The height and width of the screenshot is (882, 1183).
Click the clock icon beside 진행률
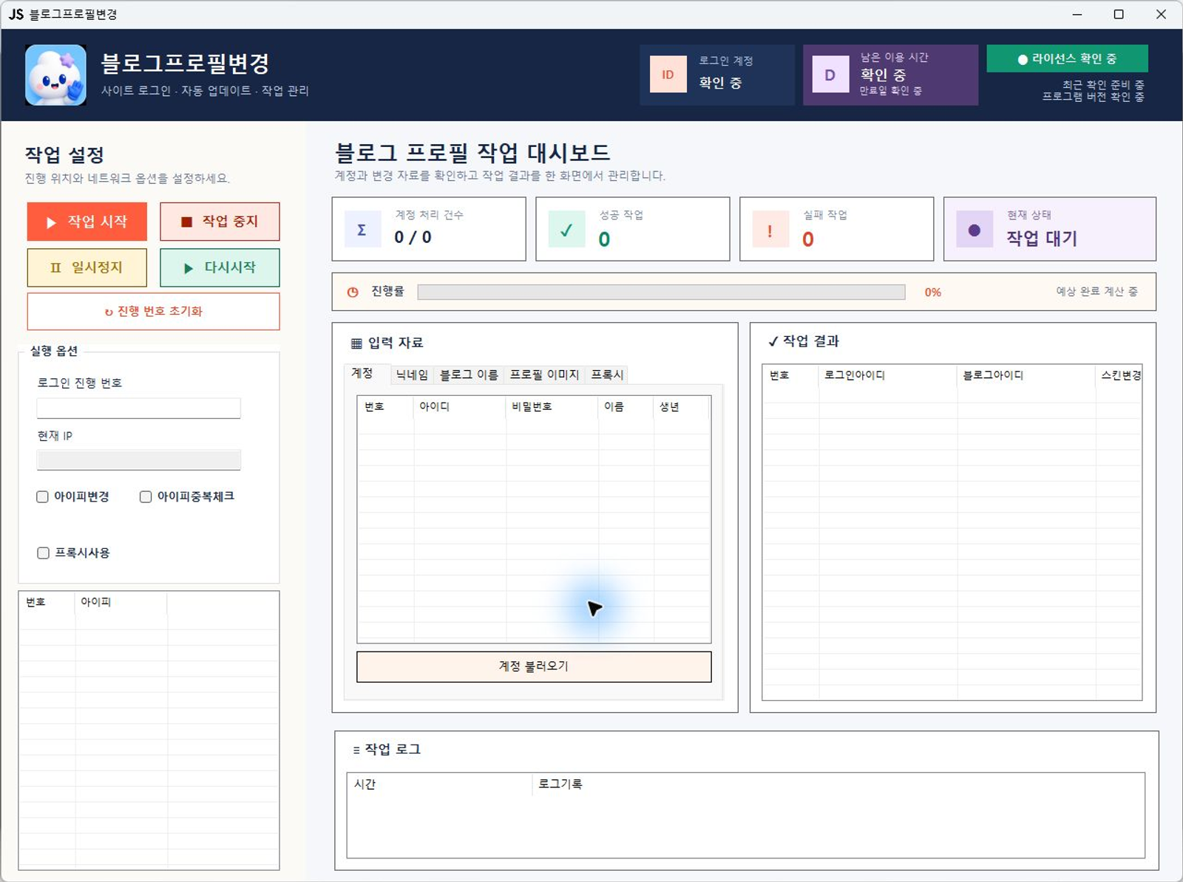tap(353, 292)
